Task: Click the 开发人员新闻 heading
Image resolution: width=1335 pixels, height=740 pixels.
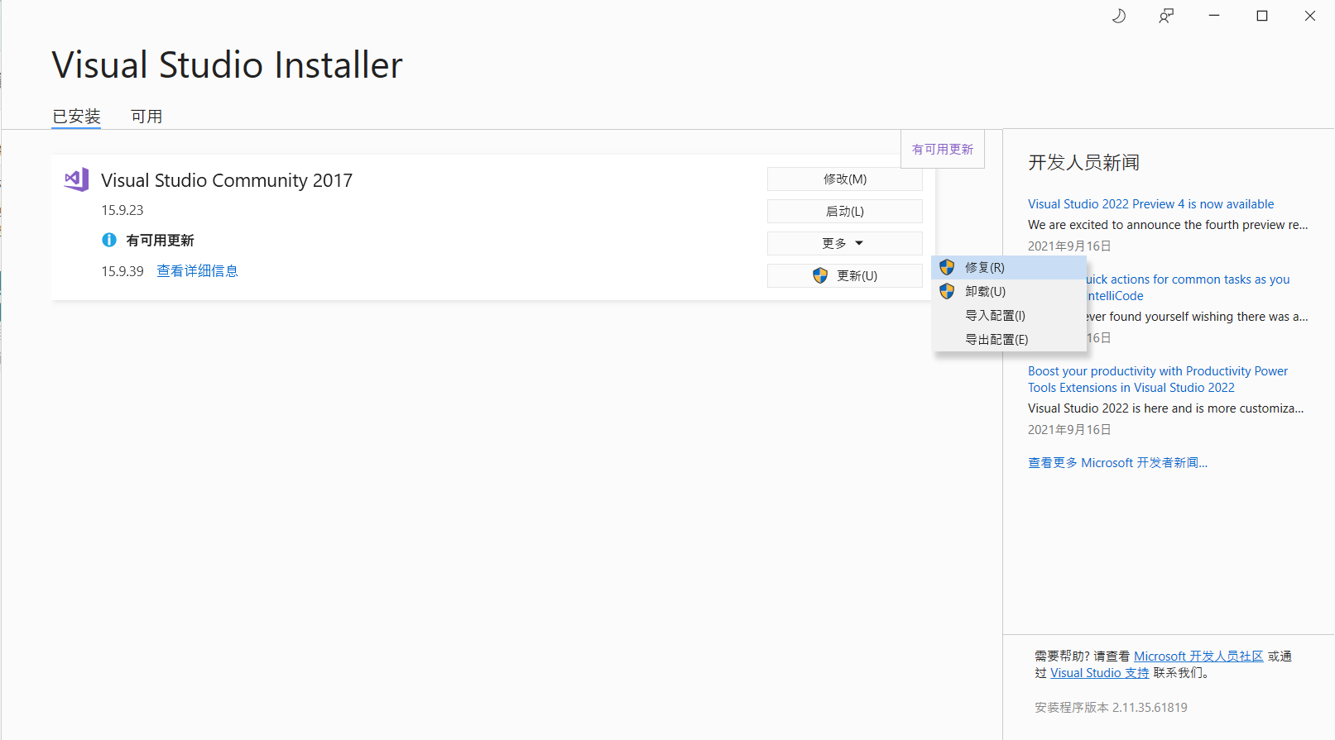Action: pyautogui.click(x=1083, y=162)
